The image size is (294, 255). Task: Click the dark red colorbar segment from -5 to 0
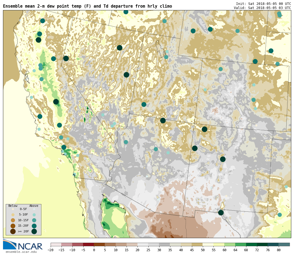[x=89, y=244]
